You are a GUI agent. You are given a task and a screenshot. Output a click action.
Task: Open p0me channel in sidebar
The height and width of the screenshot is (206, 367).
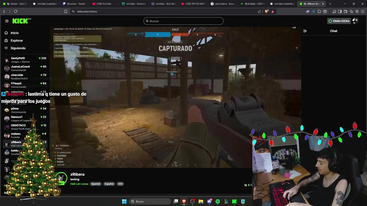click(x=25, y=110)
